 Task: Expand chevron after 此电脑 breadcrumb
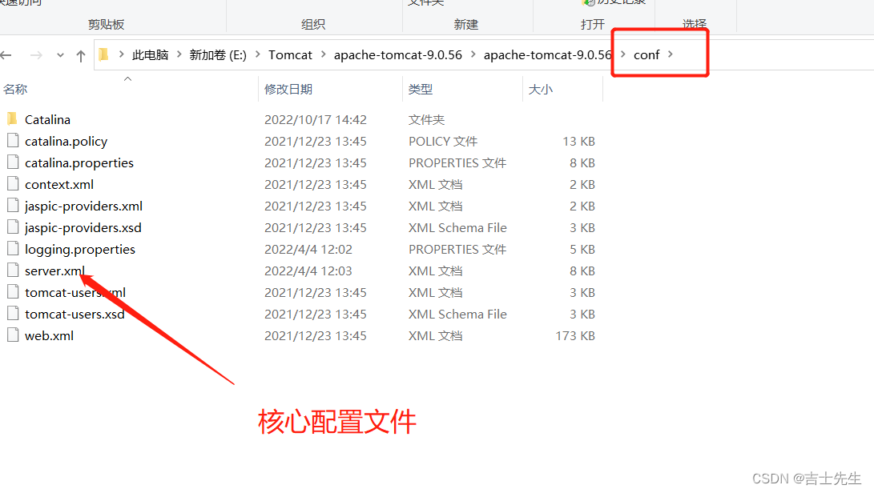[x=179, y=54]
